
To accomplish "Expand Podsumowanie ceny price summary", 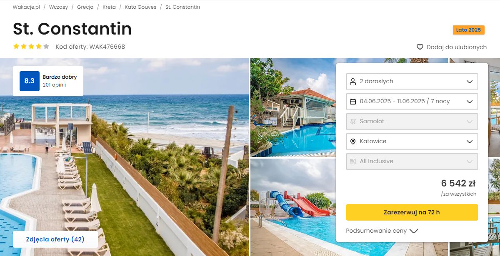I will [382, 231].
